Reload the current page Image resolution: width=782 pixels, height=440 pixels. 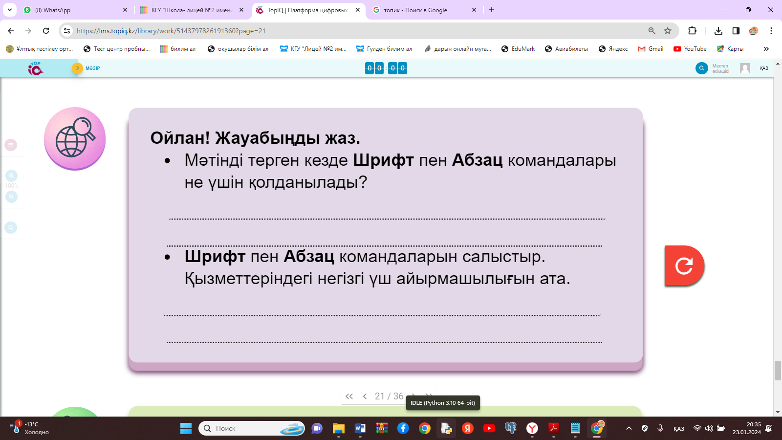pyautogui.click(x=46, y=31)
